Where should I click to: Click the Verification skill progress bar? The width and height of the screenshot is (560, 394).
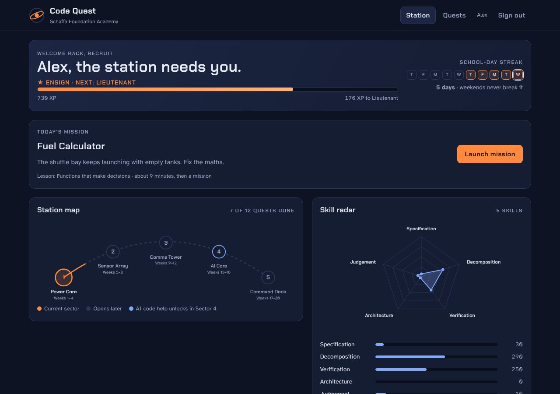coord(436,369)
